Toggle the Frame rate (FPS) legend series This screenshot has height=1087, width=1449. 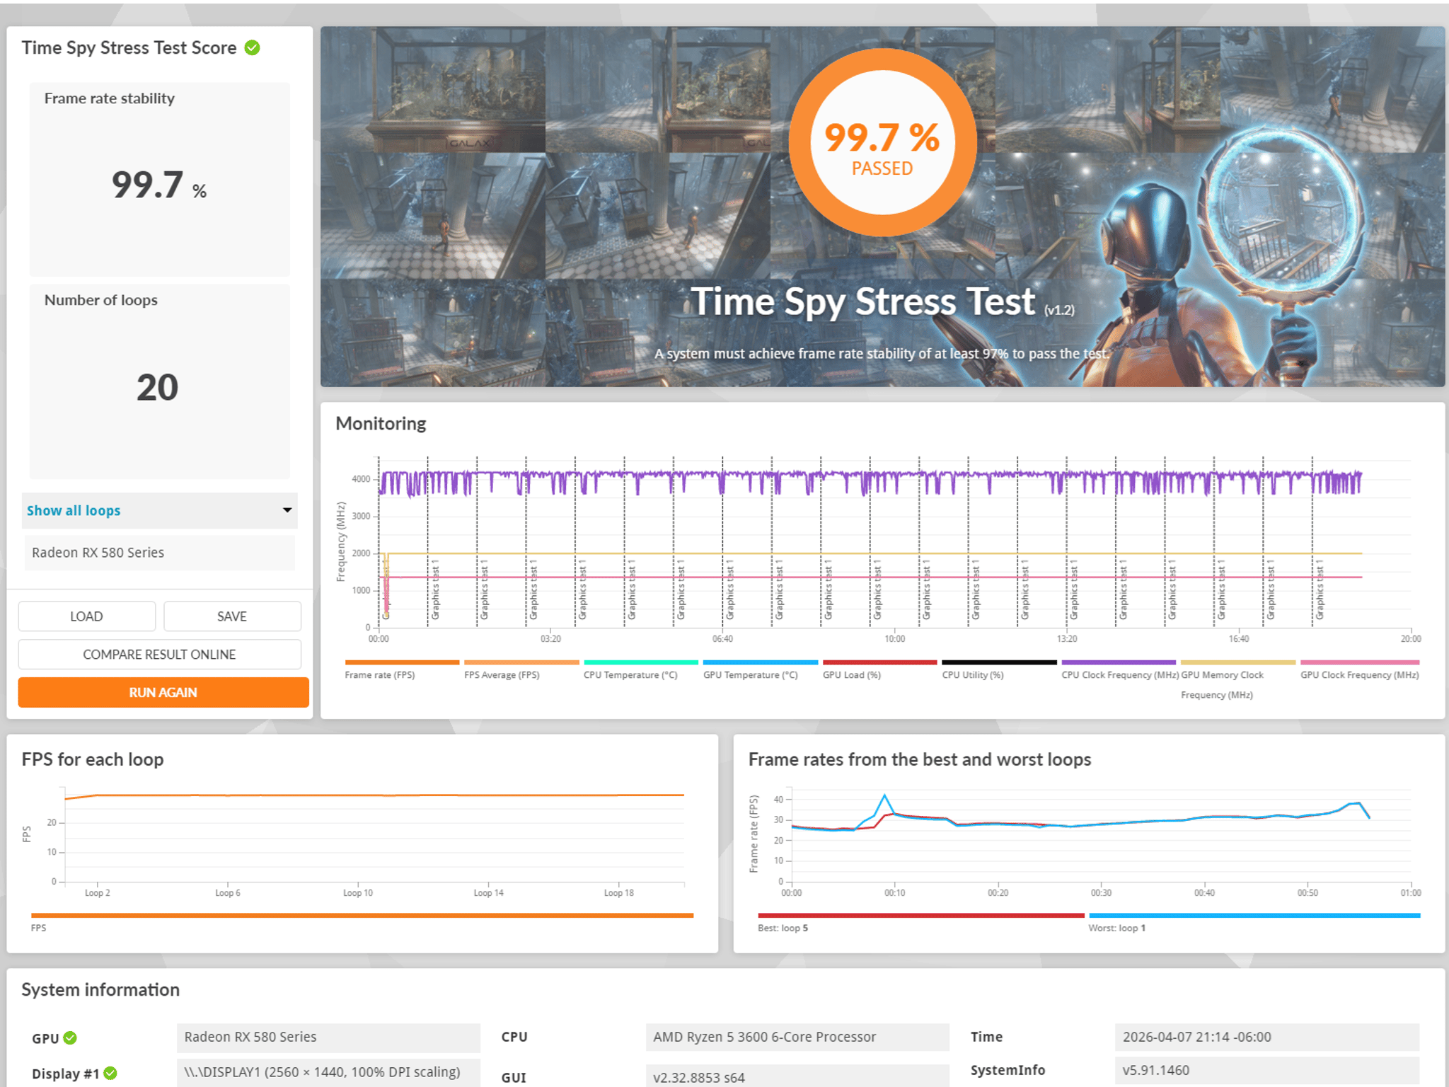click(402, 669)
